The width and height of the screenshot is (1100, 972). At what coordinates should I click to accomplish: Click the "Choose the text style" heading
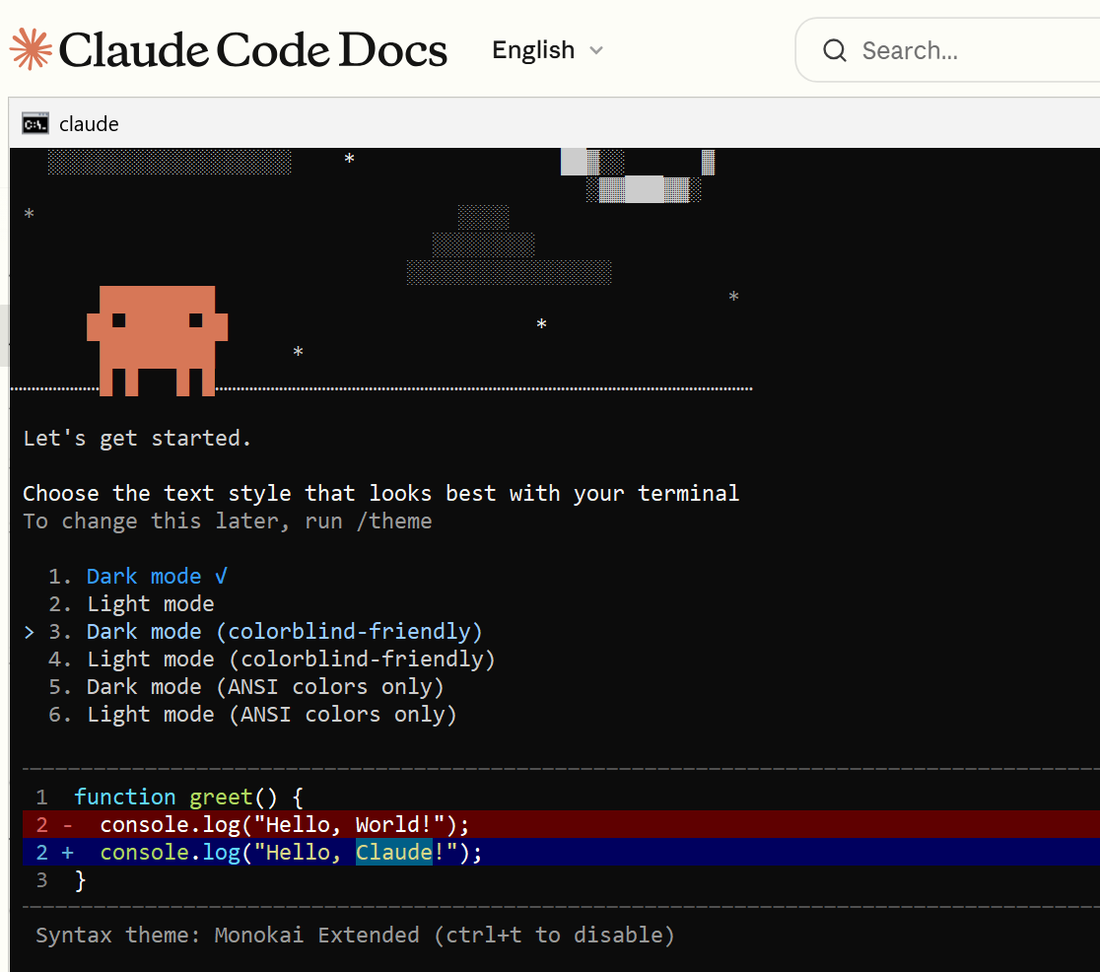click(x=380, y=493)
